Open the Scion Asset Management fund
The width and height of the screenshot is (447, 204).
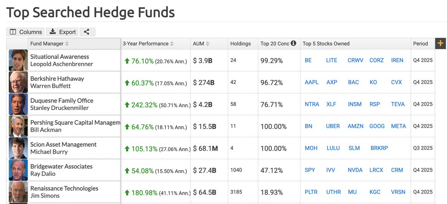[x=63, y=144]
